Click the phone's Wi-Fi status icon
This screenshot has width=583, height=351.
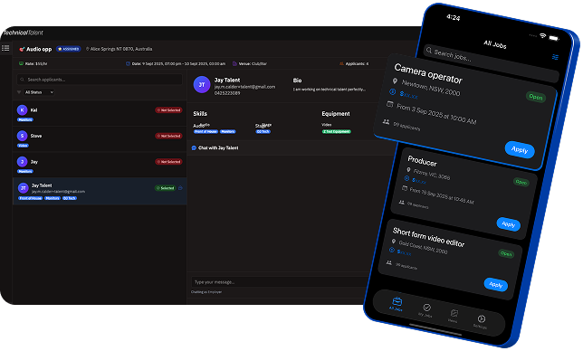coord(543,35)
